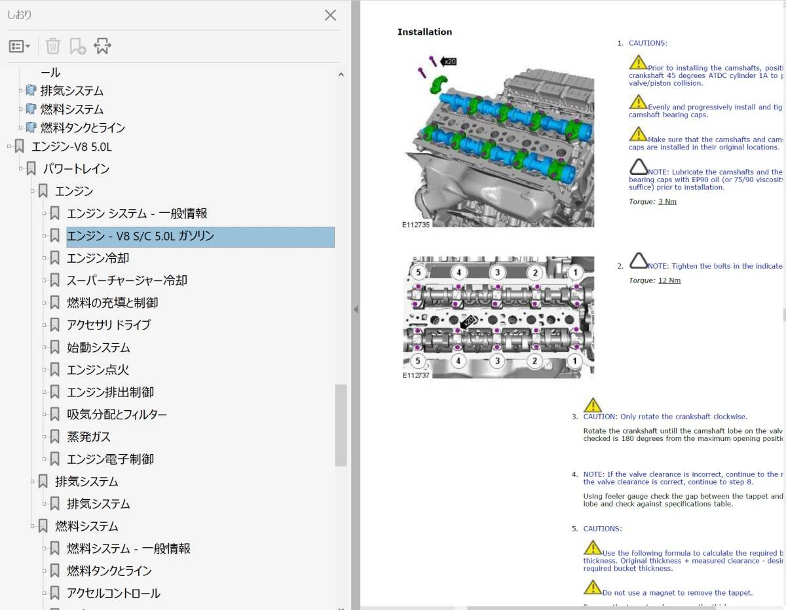Click the Torque 12 Nm link

click(x=669, y=280)
